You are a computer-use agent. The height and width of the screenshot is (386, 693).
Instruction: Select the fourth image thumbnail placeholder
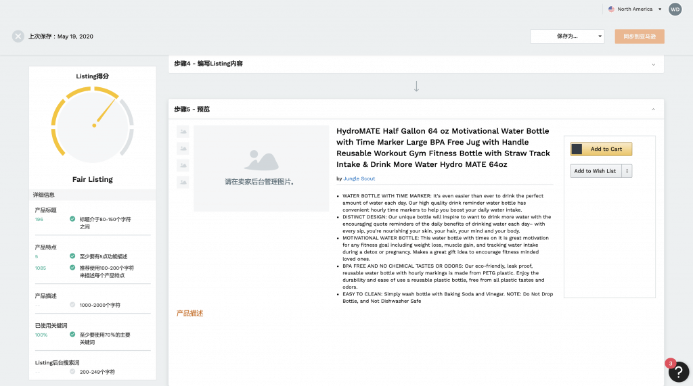pos(183,183)
